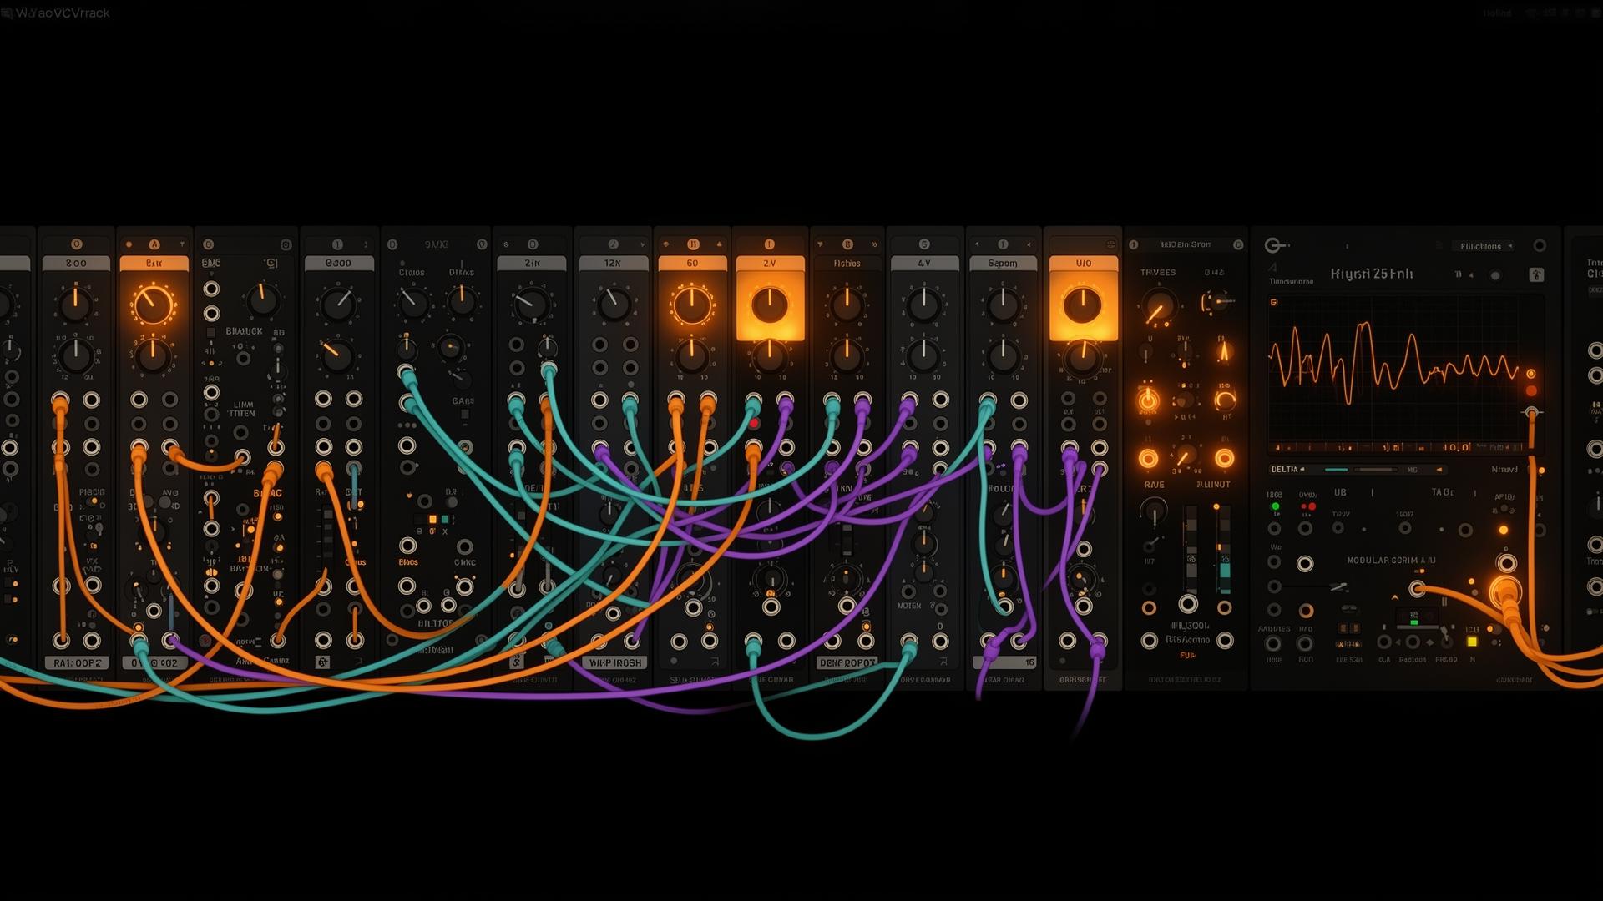Toggle the yellow square button under ICU
The image size is (1603, 901).
1472,642
